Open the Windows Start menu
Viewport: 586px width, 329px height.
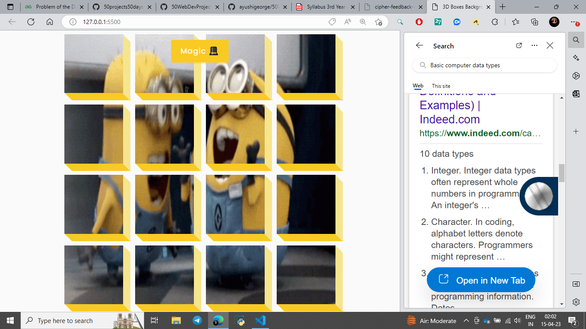click(10, 320)
